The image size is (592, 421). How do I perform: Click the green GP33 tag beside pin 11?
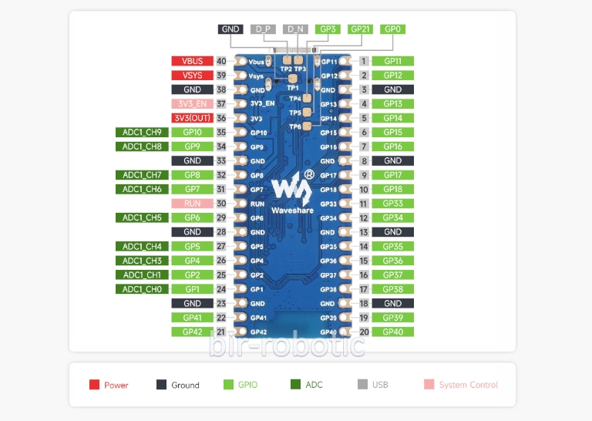tap(392, 204)
